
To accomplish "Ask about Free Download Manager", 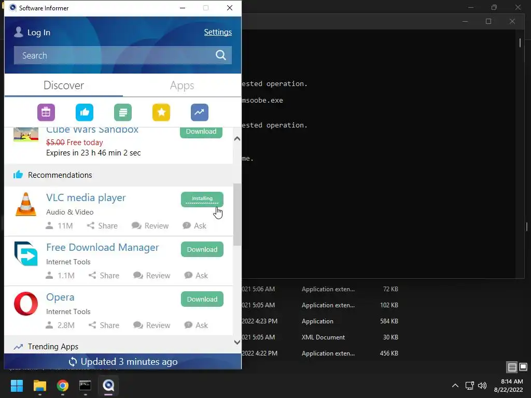I will 196,276.
